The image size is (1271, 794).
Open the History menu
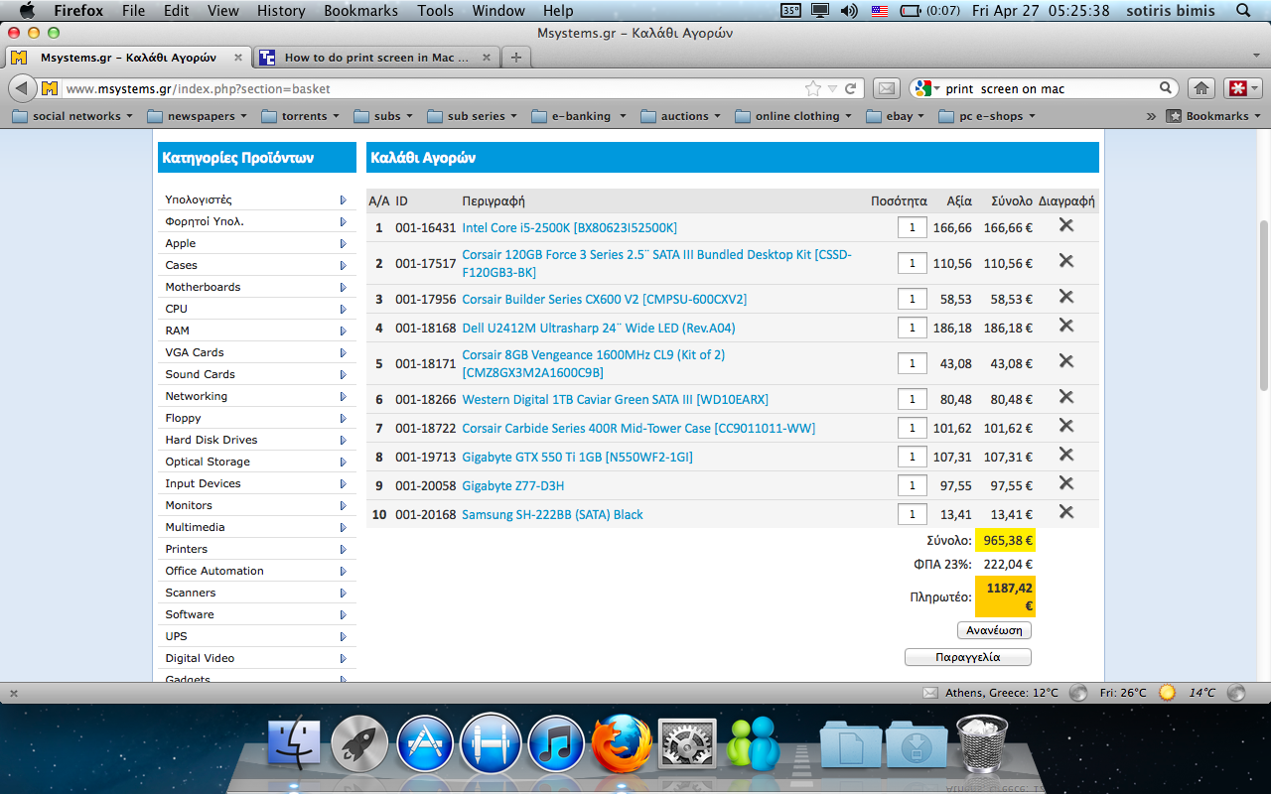coord(281,11)
